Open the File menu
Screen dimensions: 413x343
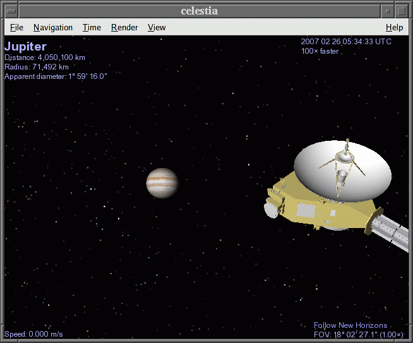click(x=16, y=27)
